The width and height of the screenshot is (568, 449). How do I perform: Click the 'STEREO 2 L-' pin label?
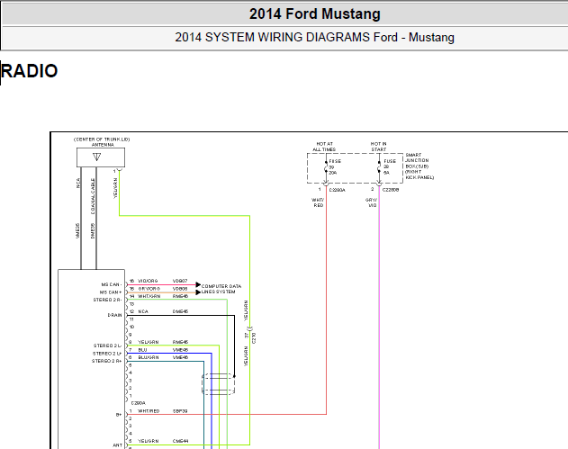click(x=108, y=346)
